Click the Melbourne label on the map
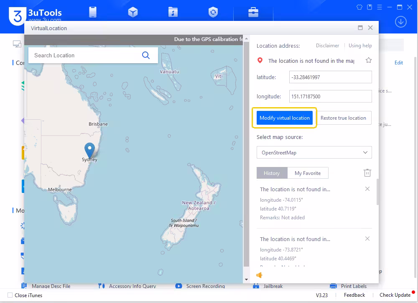Image resolution: width=418 pixels, height=303 pixels. tap(60, 190)
